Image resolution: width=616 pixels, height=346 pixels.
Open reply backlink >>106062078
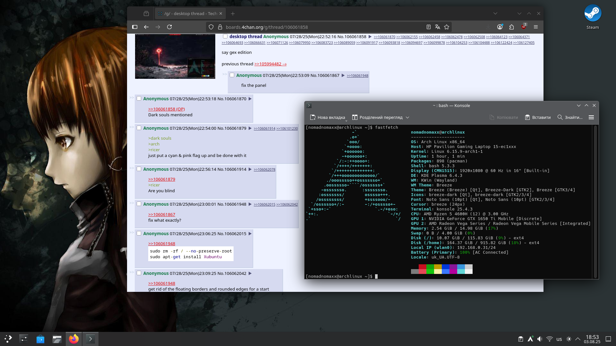click(x=264, y=169)
